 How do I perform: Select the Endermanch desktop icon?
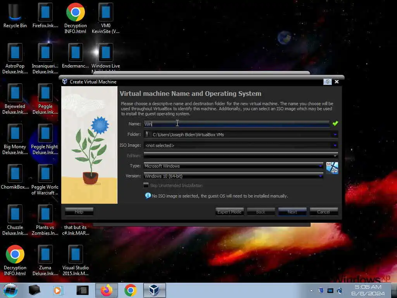click(76, 56)
